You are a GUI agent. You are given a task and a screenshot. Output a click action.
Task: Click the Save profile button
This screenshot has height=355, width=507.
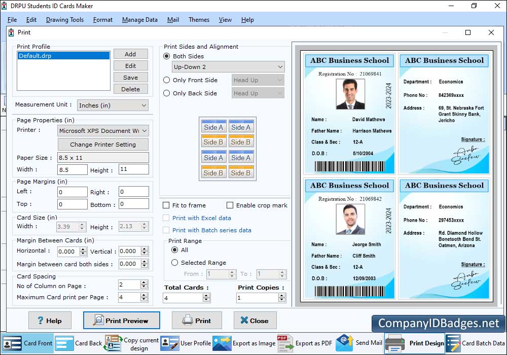coord(131,77)
